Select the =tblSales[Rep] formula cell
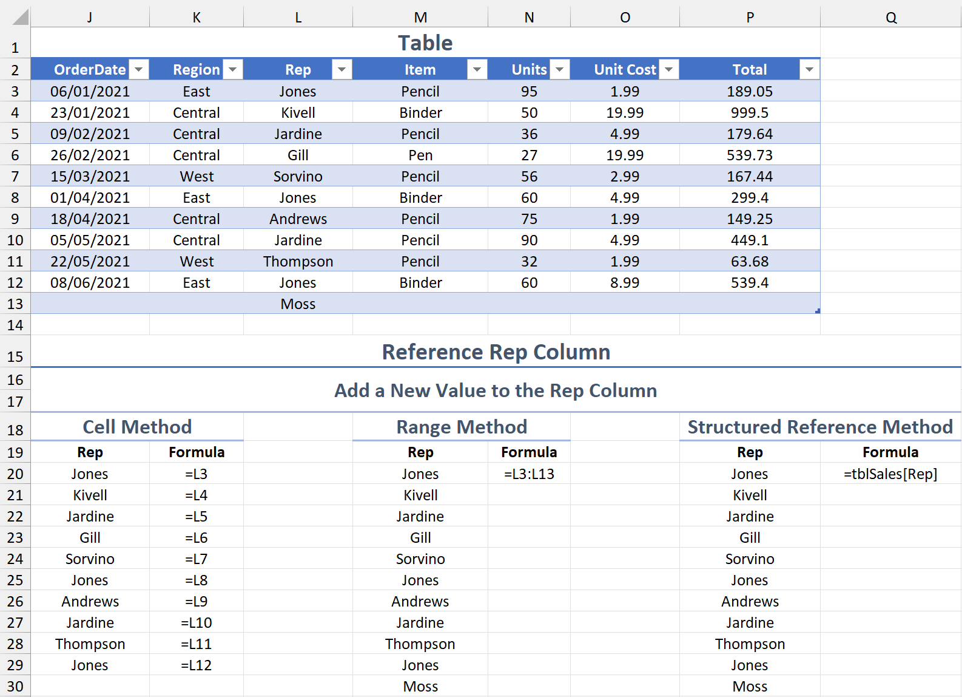This screenshot has width=962, height=697. 890,474
